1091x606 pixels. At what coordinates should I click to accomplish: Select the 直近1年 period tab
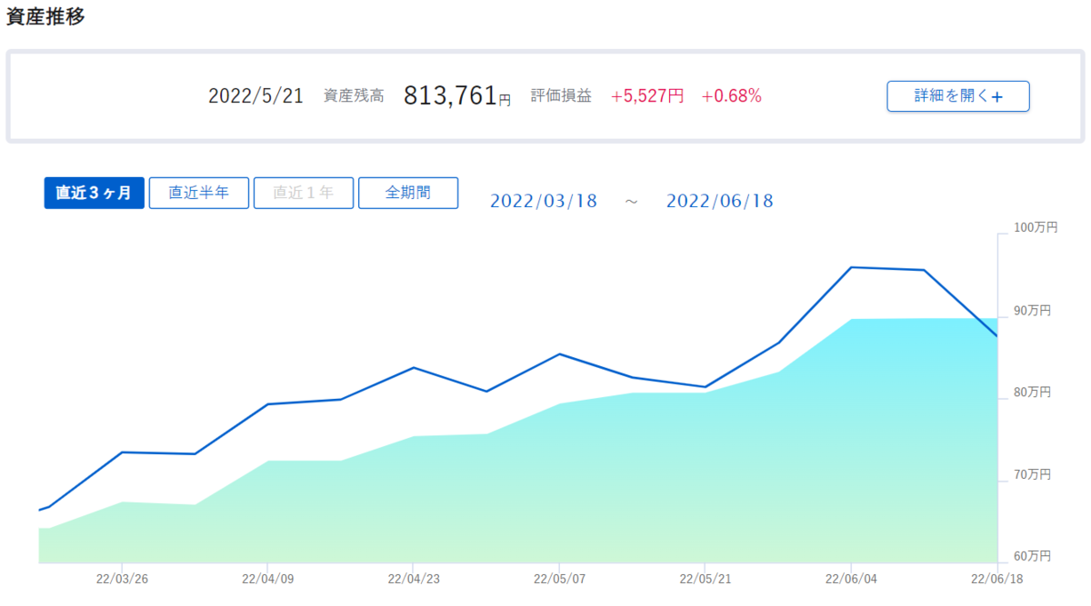(304, 193)
